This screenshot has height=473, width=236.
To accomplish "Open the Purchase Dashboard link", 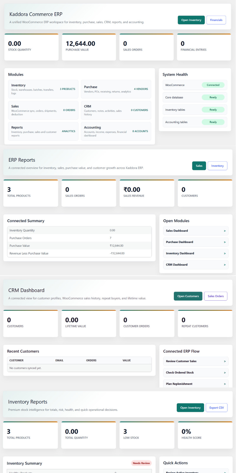I will click(196, 242).
